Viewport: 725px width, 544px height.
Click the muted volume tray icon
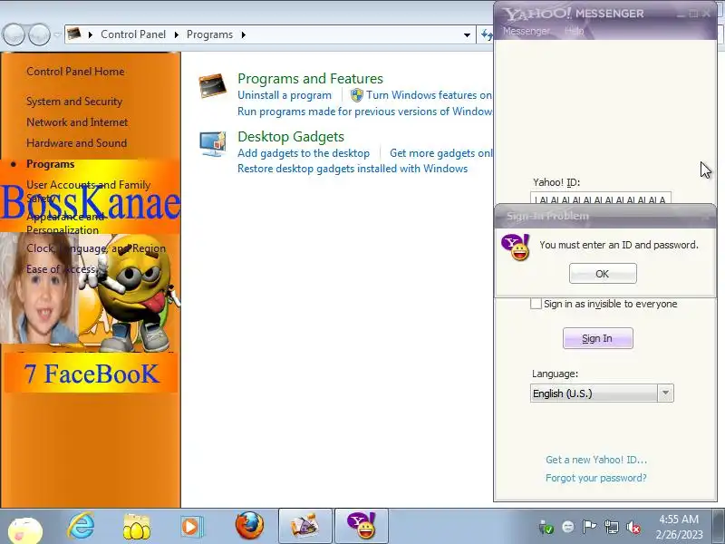pos(633,527)
